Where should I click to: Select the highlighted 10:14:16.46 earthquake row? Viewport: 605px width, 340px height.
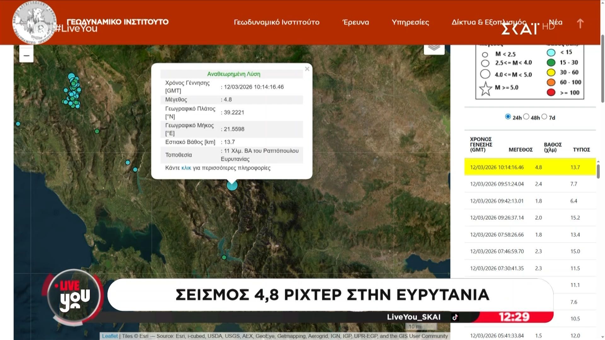(x=530, y=167)
